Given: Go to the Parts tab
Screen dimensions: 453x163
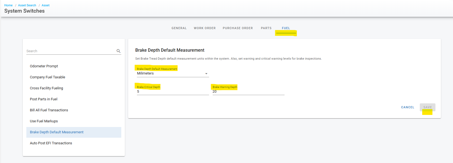Looking at the screenshot, I should coord(266,28).
